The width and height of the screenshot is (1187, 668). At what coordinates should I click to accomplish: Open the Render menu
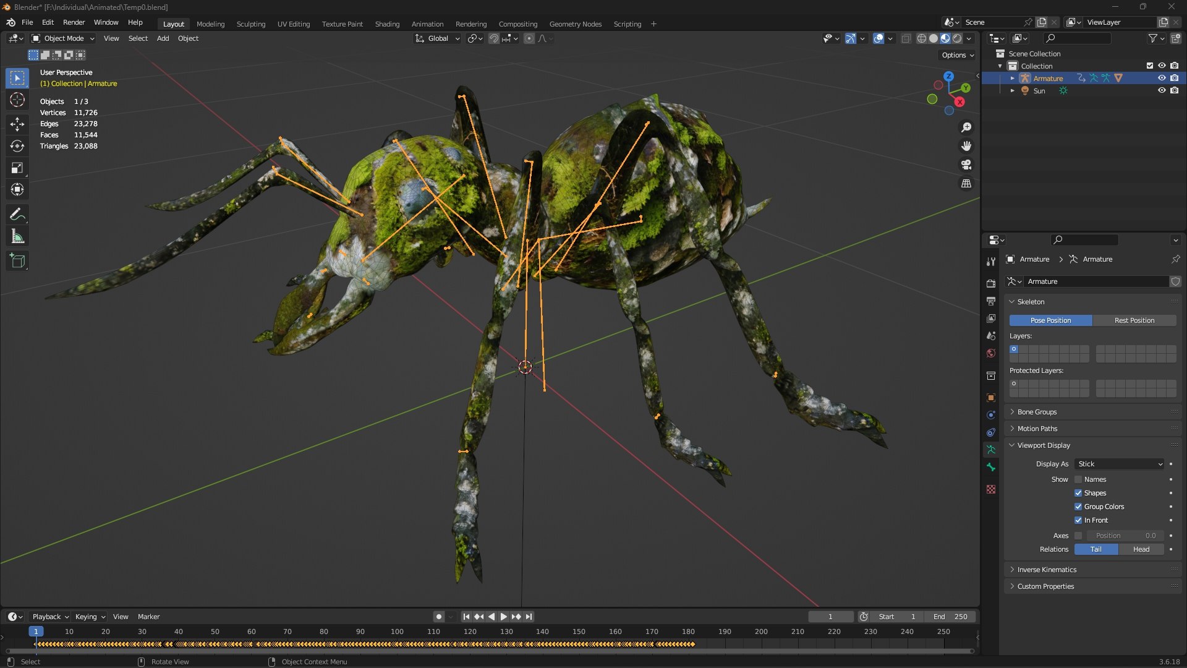click(74, 22)
